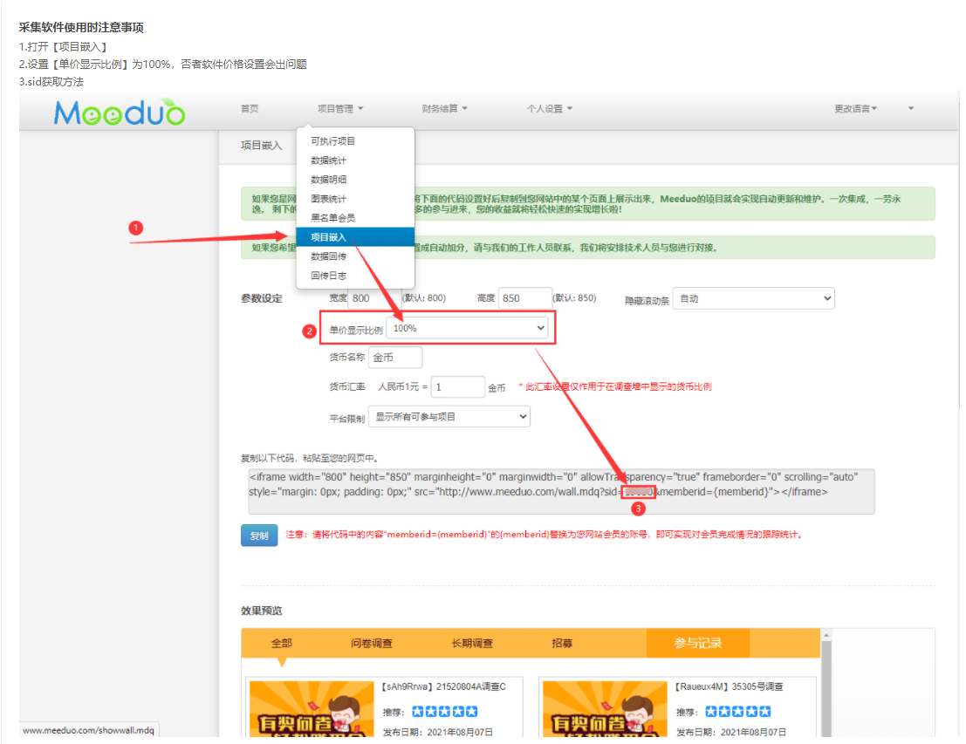Expand the 财务结算 menu

445,109
